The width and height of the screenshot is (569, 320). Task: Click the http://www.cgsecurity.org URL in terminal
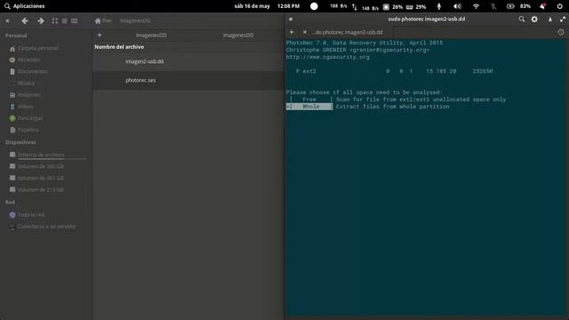point(328,57)
